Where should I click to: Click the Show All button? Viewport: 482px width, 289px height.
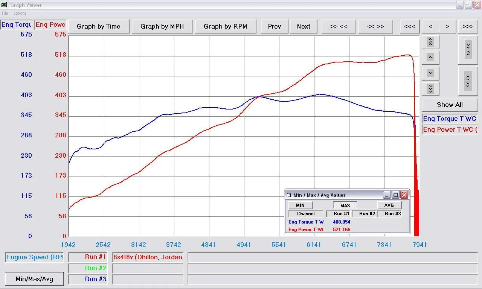pos(450,105)
